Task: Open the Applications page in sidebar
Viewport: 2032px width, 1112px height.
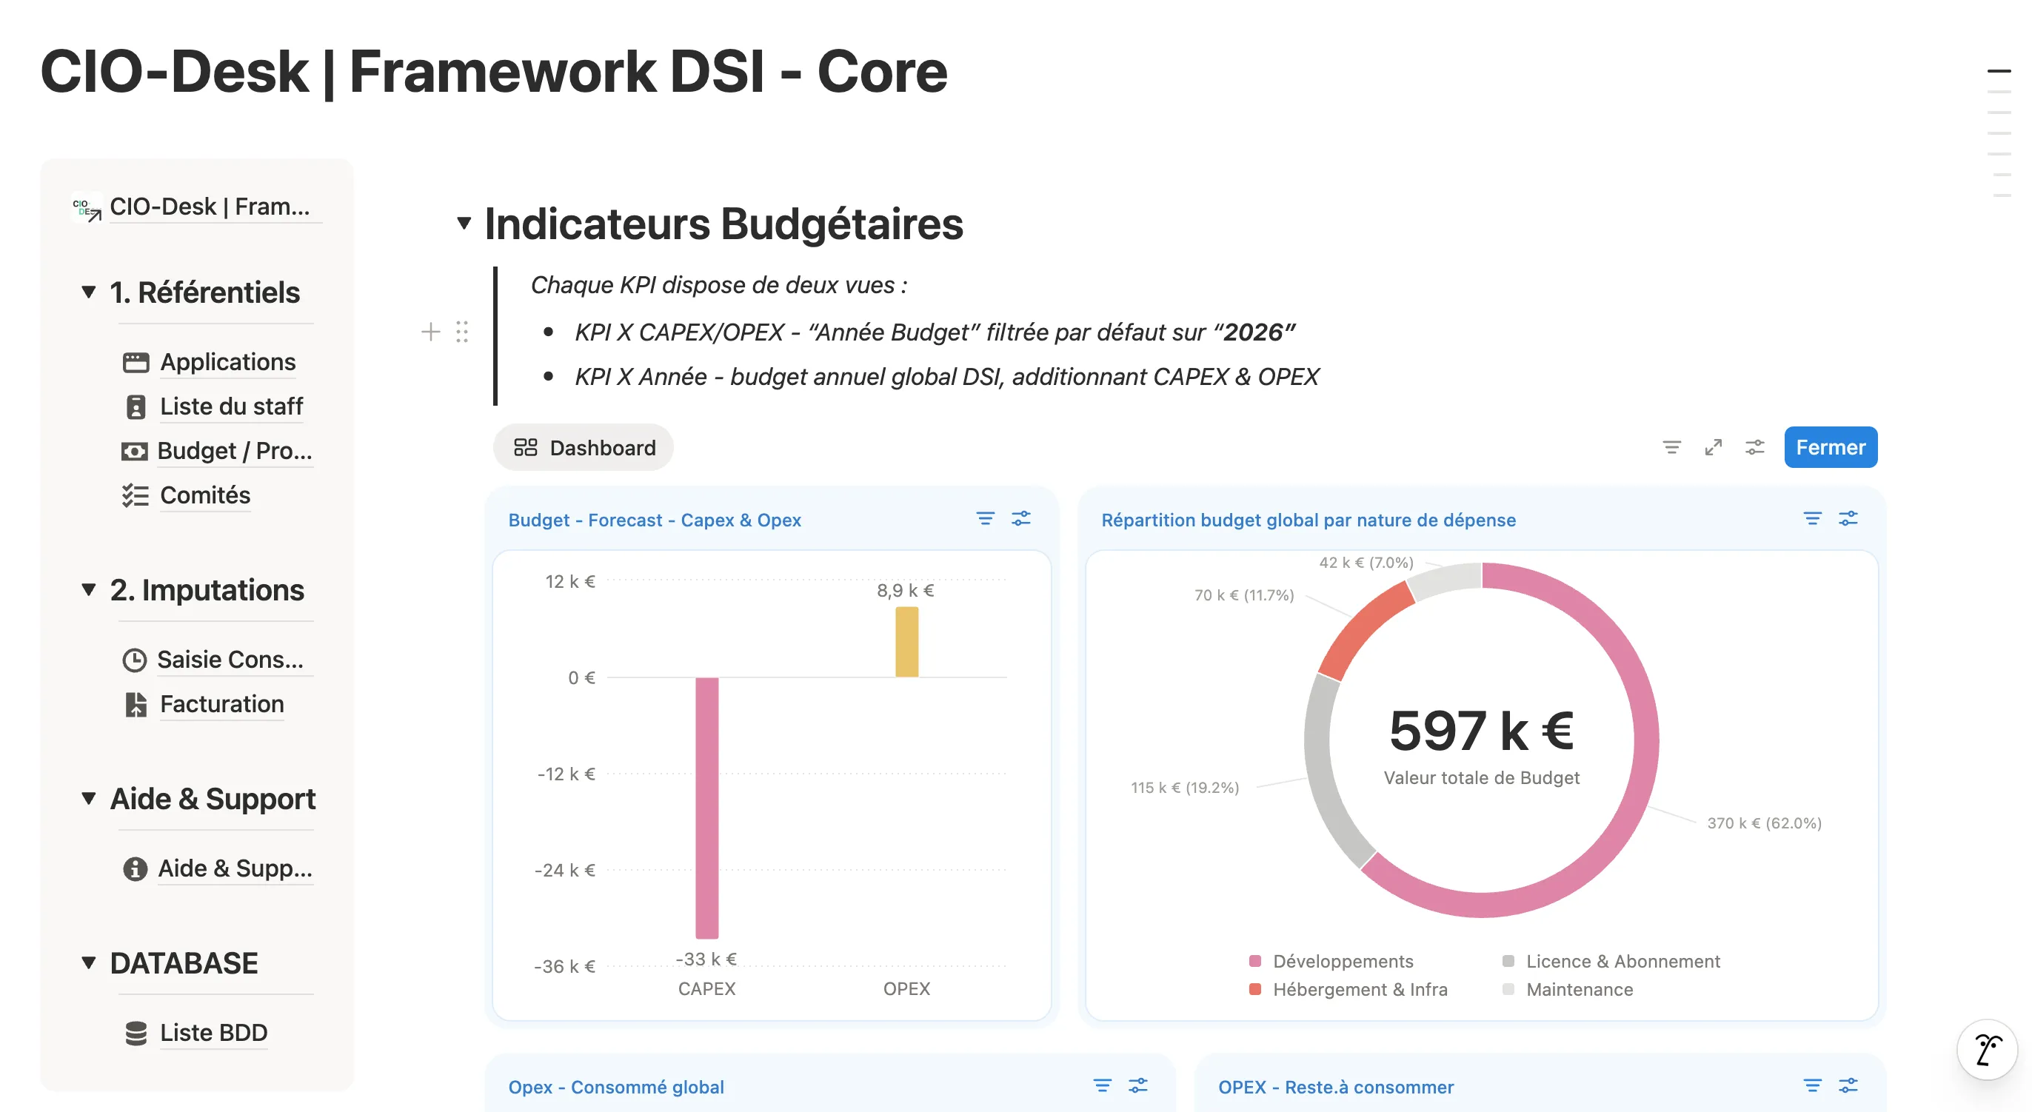Action: point(210,362)
